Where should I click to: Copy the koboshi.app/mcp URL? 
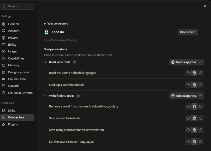(x=76, y=40)
